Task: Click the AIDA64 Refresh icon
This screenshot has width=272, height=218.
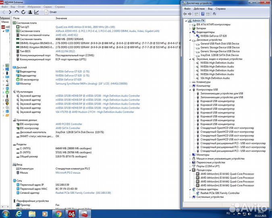Action: pos(23,12)
